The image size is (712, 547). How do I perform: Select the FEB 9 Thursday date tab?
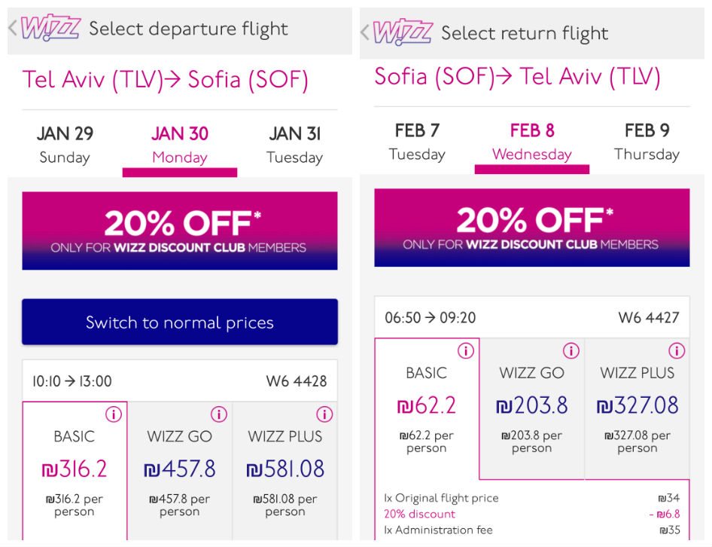[x=647, y=142]
